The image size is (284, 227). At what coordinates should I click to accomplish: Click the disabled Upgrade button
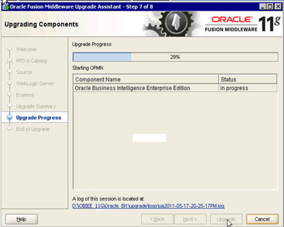[226, 219]
